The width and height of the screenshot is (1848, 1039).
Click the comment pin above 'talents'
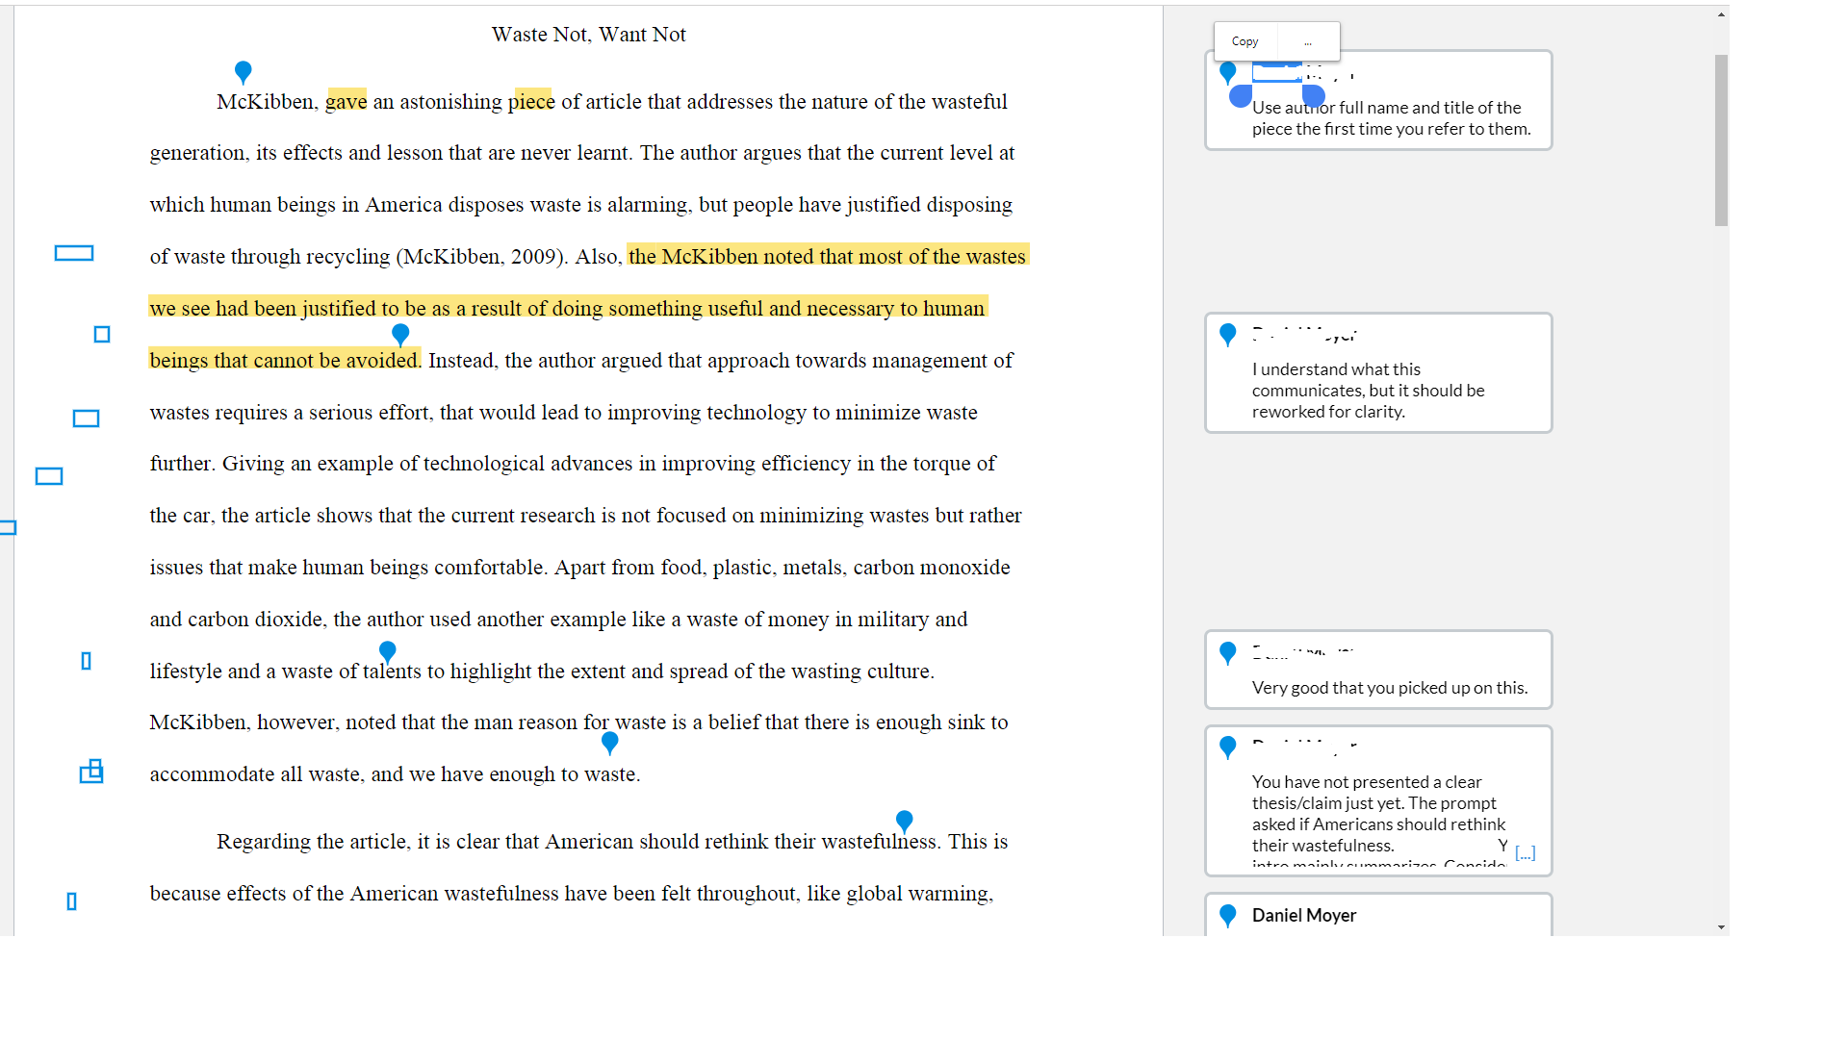coord(388,652)
